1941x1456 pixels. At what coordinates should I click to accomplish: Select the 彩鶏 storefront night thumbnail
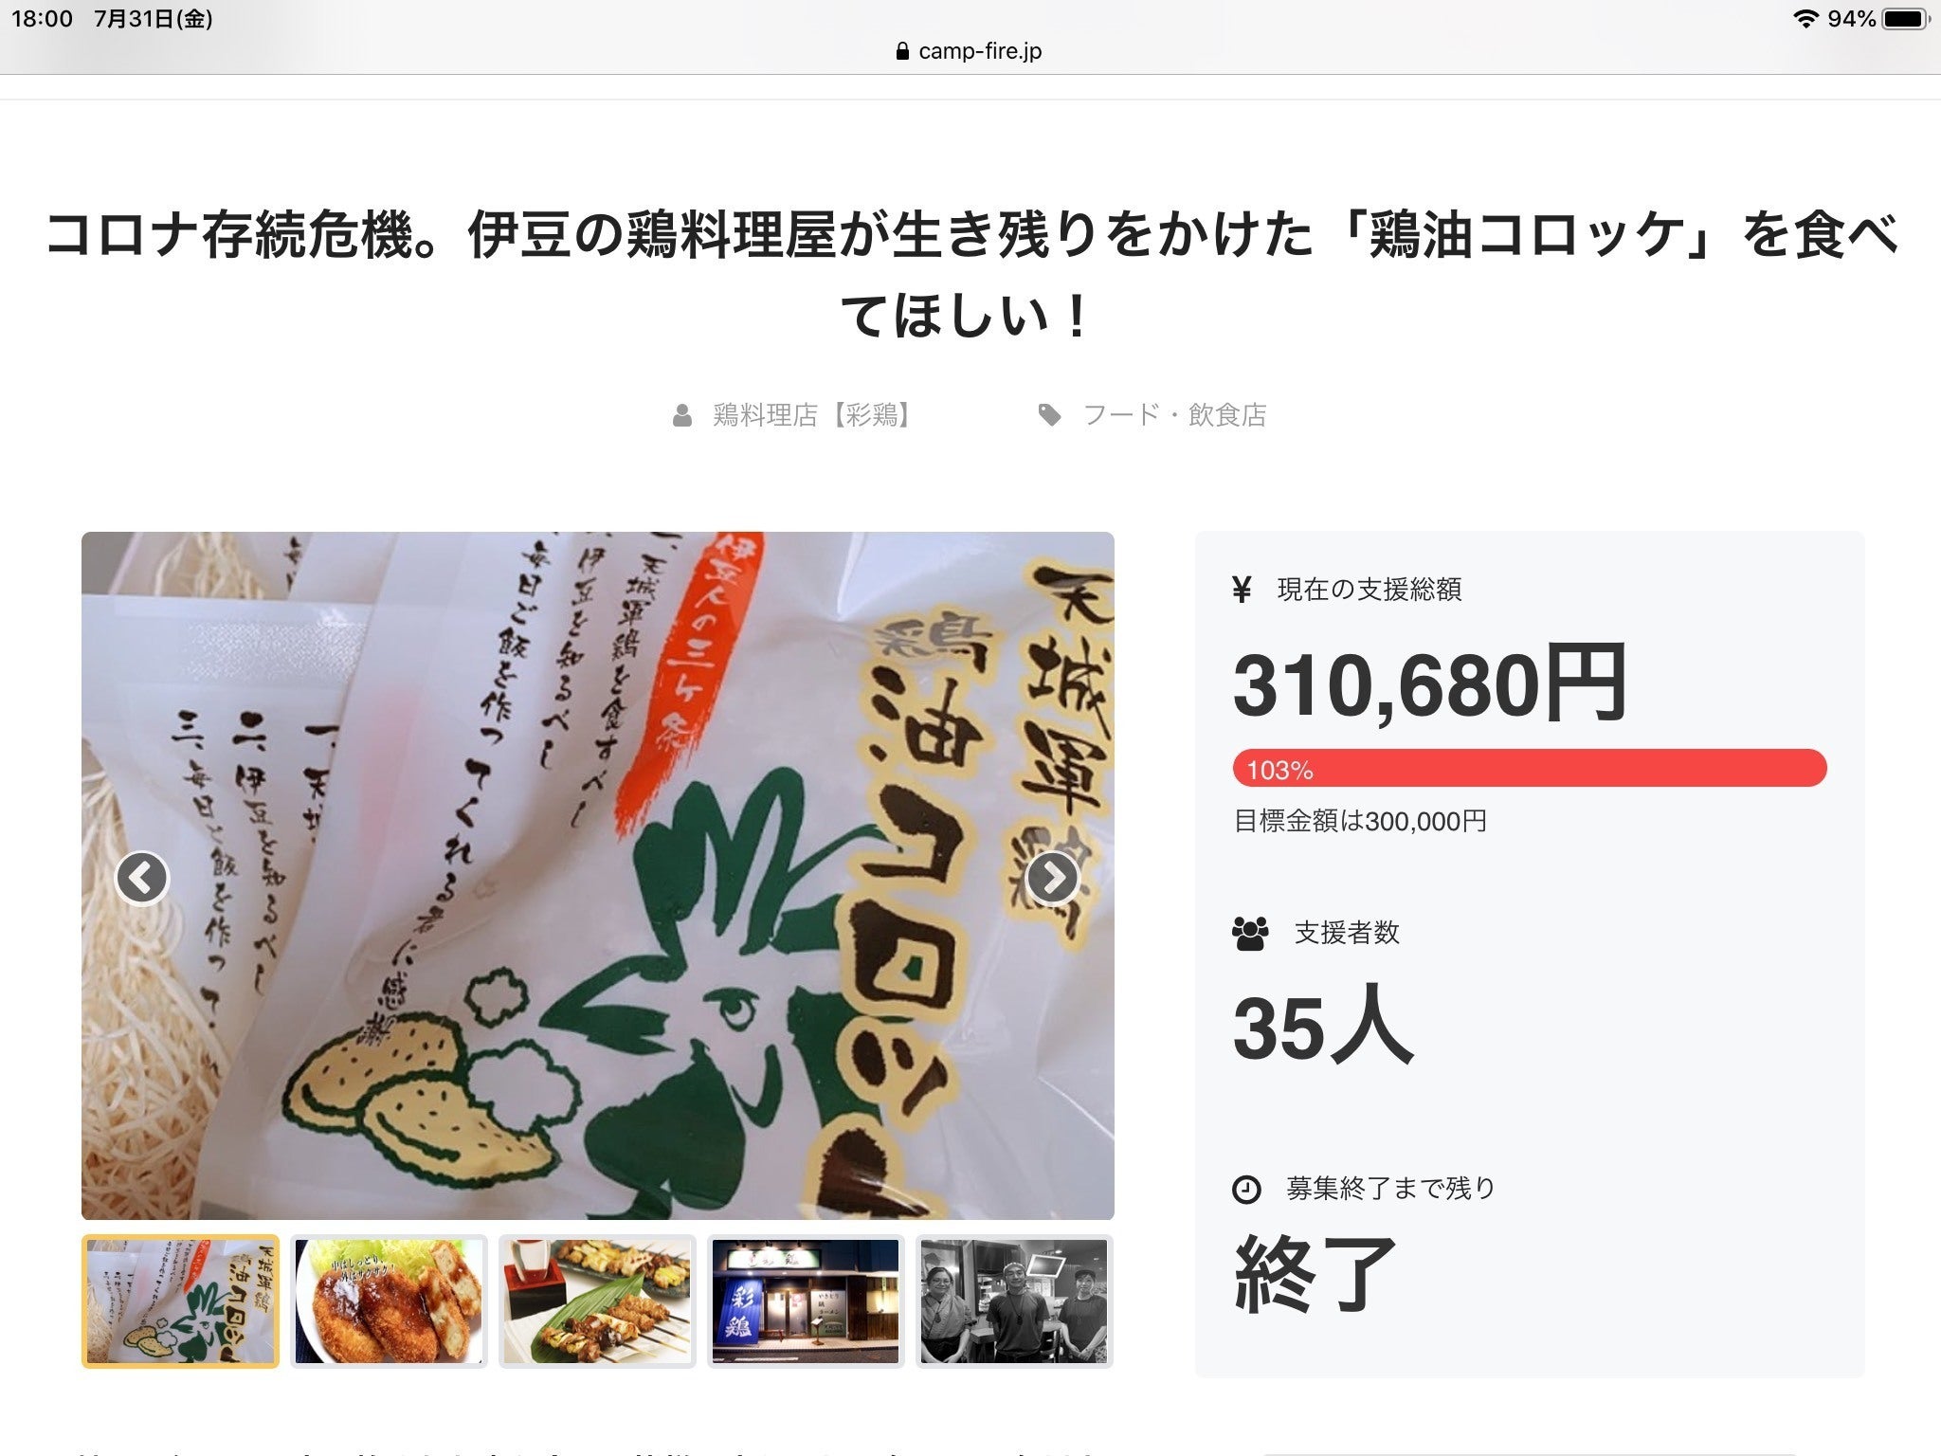pyautogui.click(x=806, y=1301)
